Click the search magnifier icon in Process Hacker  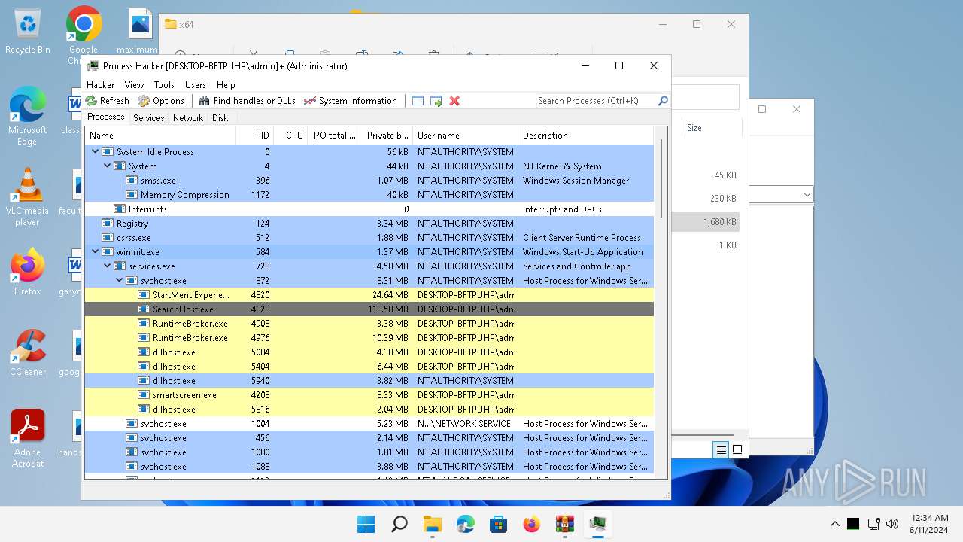(x=663, y=101)
